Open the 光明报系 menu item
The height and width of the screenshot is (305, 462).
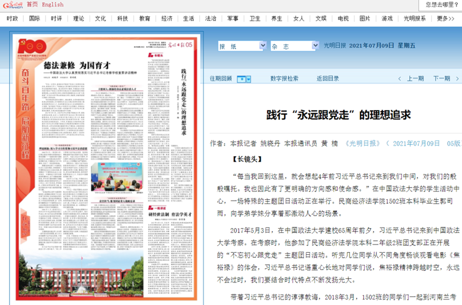(x=414, y=18)
